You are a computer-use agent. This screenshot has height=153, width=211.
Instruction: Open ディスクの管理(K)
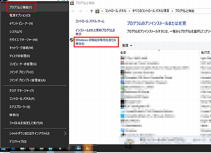coord(20,56)
